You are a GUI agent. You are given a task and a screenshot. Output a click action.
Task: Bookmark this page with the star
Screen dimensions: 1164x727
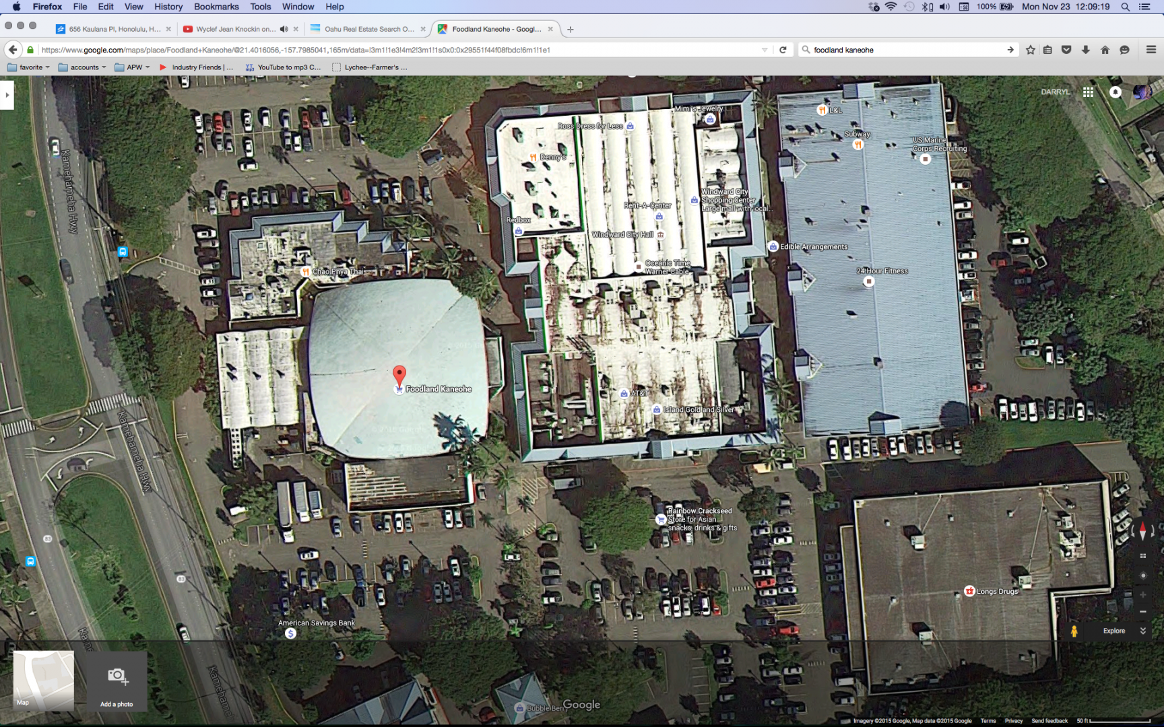(1030, 50)
